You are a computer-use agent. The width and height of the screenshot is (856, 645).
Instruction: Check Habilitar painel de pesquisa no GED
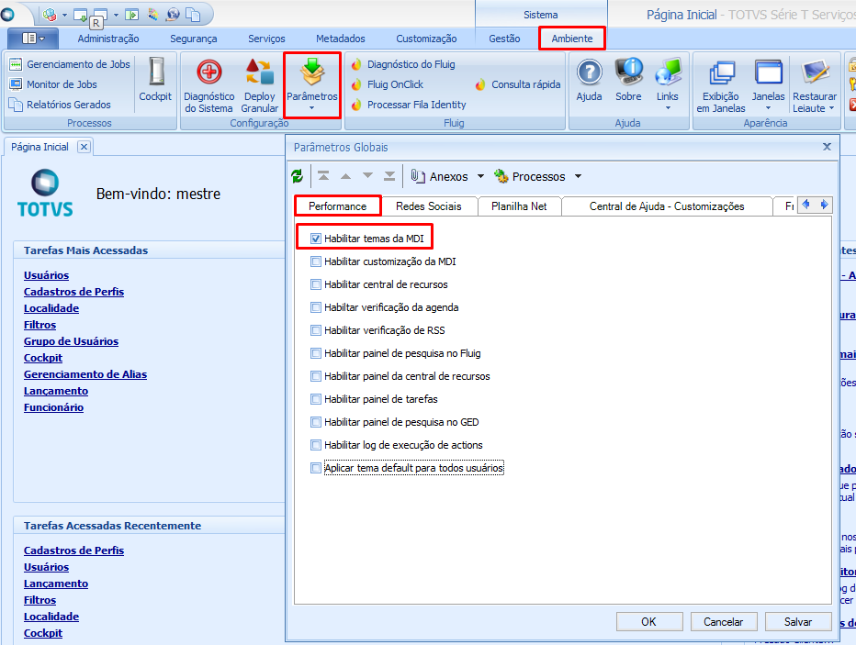(x=316, y=421)
